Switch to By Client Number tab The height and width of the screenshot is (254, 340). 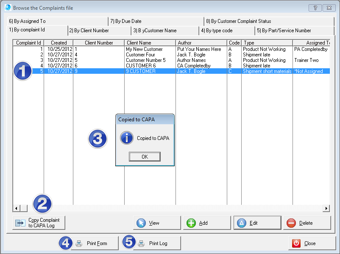click(92, 31)
